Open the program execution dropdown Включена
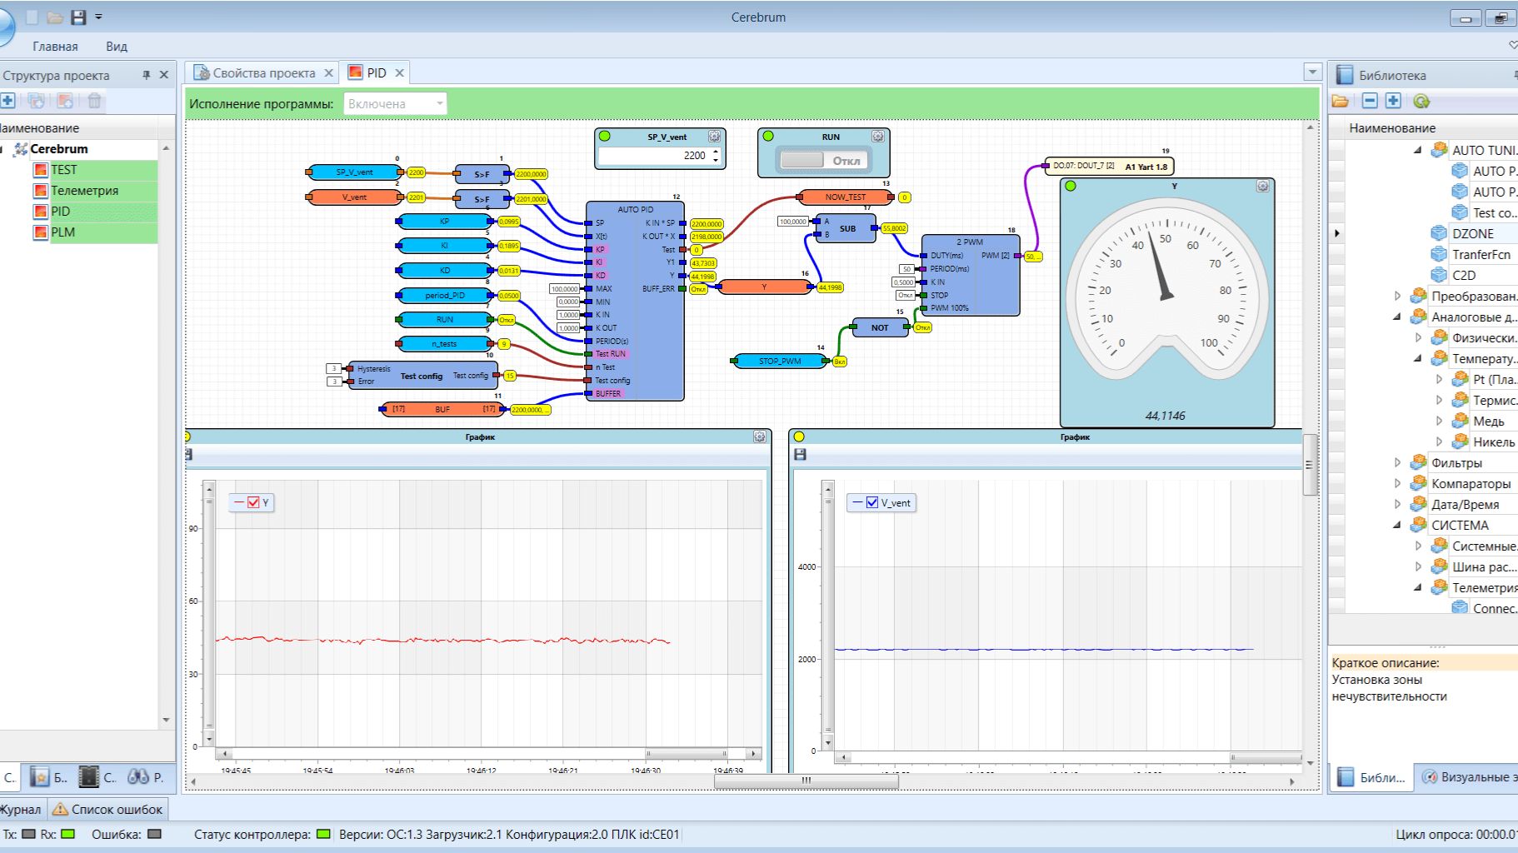Screen dimensions: 1518x853 coord(395,103)
